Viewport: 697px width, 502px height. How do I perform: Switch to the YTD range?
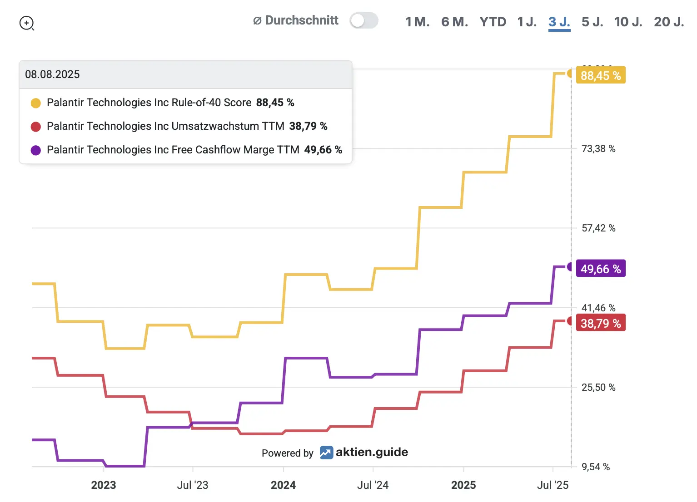tap(493, 22)
